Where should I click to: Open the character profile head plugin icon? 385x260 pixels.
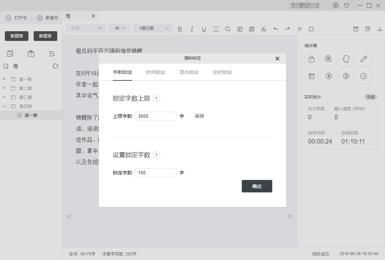tap(346, 59)
